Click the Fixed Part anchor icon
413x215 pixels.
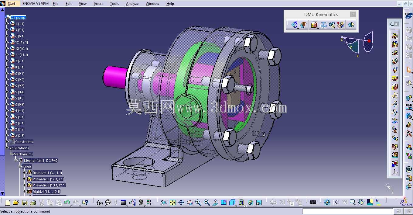323,25
